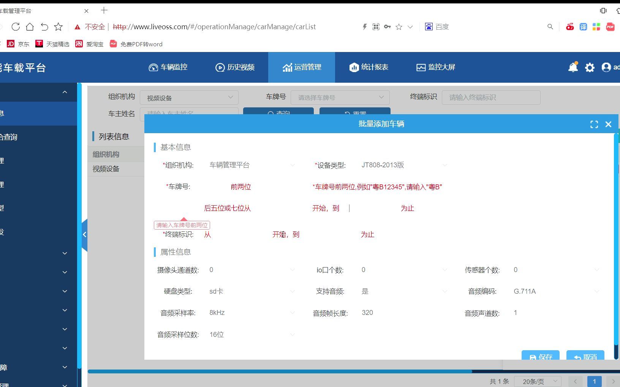Open the user account avatar icon

click(x=606, y=67)
